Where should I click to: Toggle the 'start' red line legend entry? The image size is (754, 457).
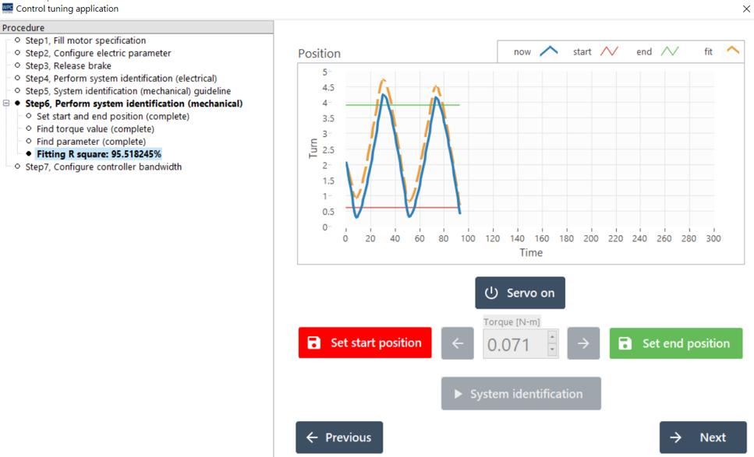pos(596,51)
